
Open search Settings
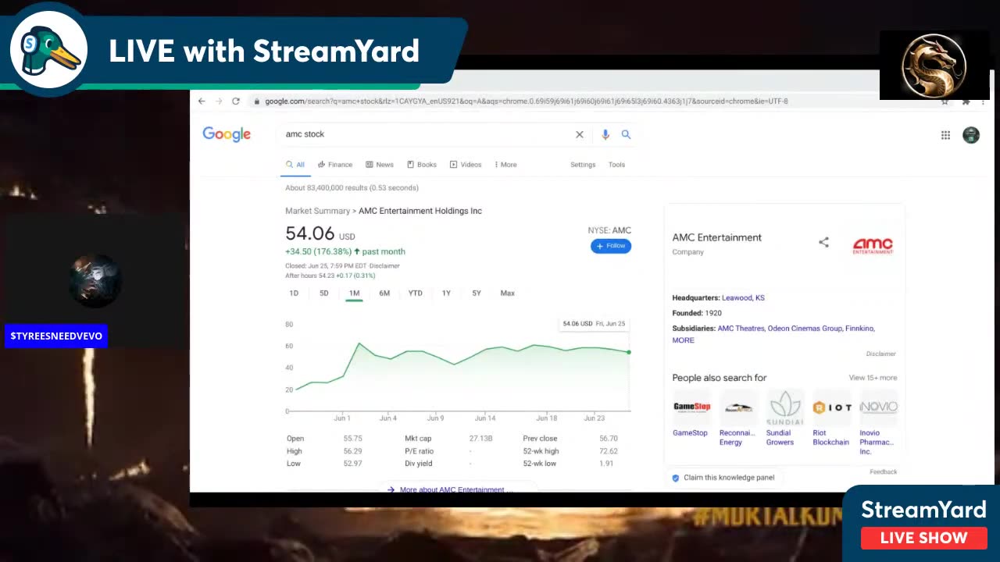[583, 165]
